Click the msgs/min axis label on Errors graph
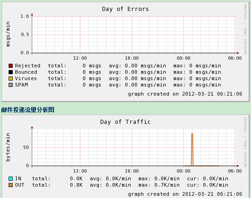The height and width of the screenshot is (198, 251). click(8, 34)
